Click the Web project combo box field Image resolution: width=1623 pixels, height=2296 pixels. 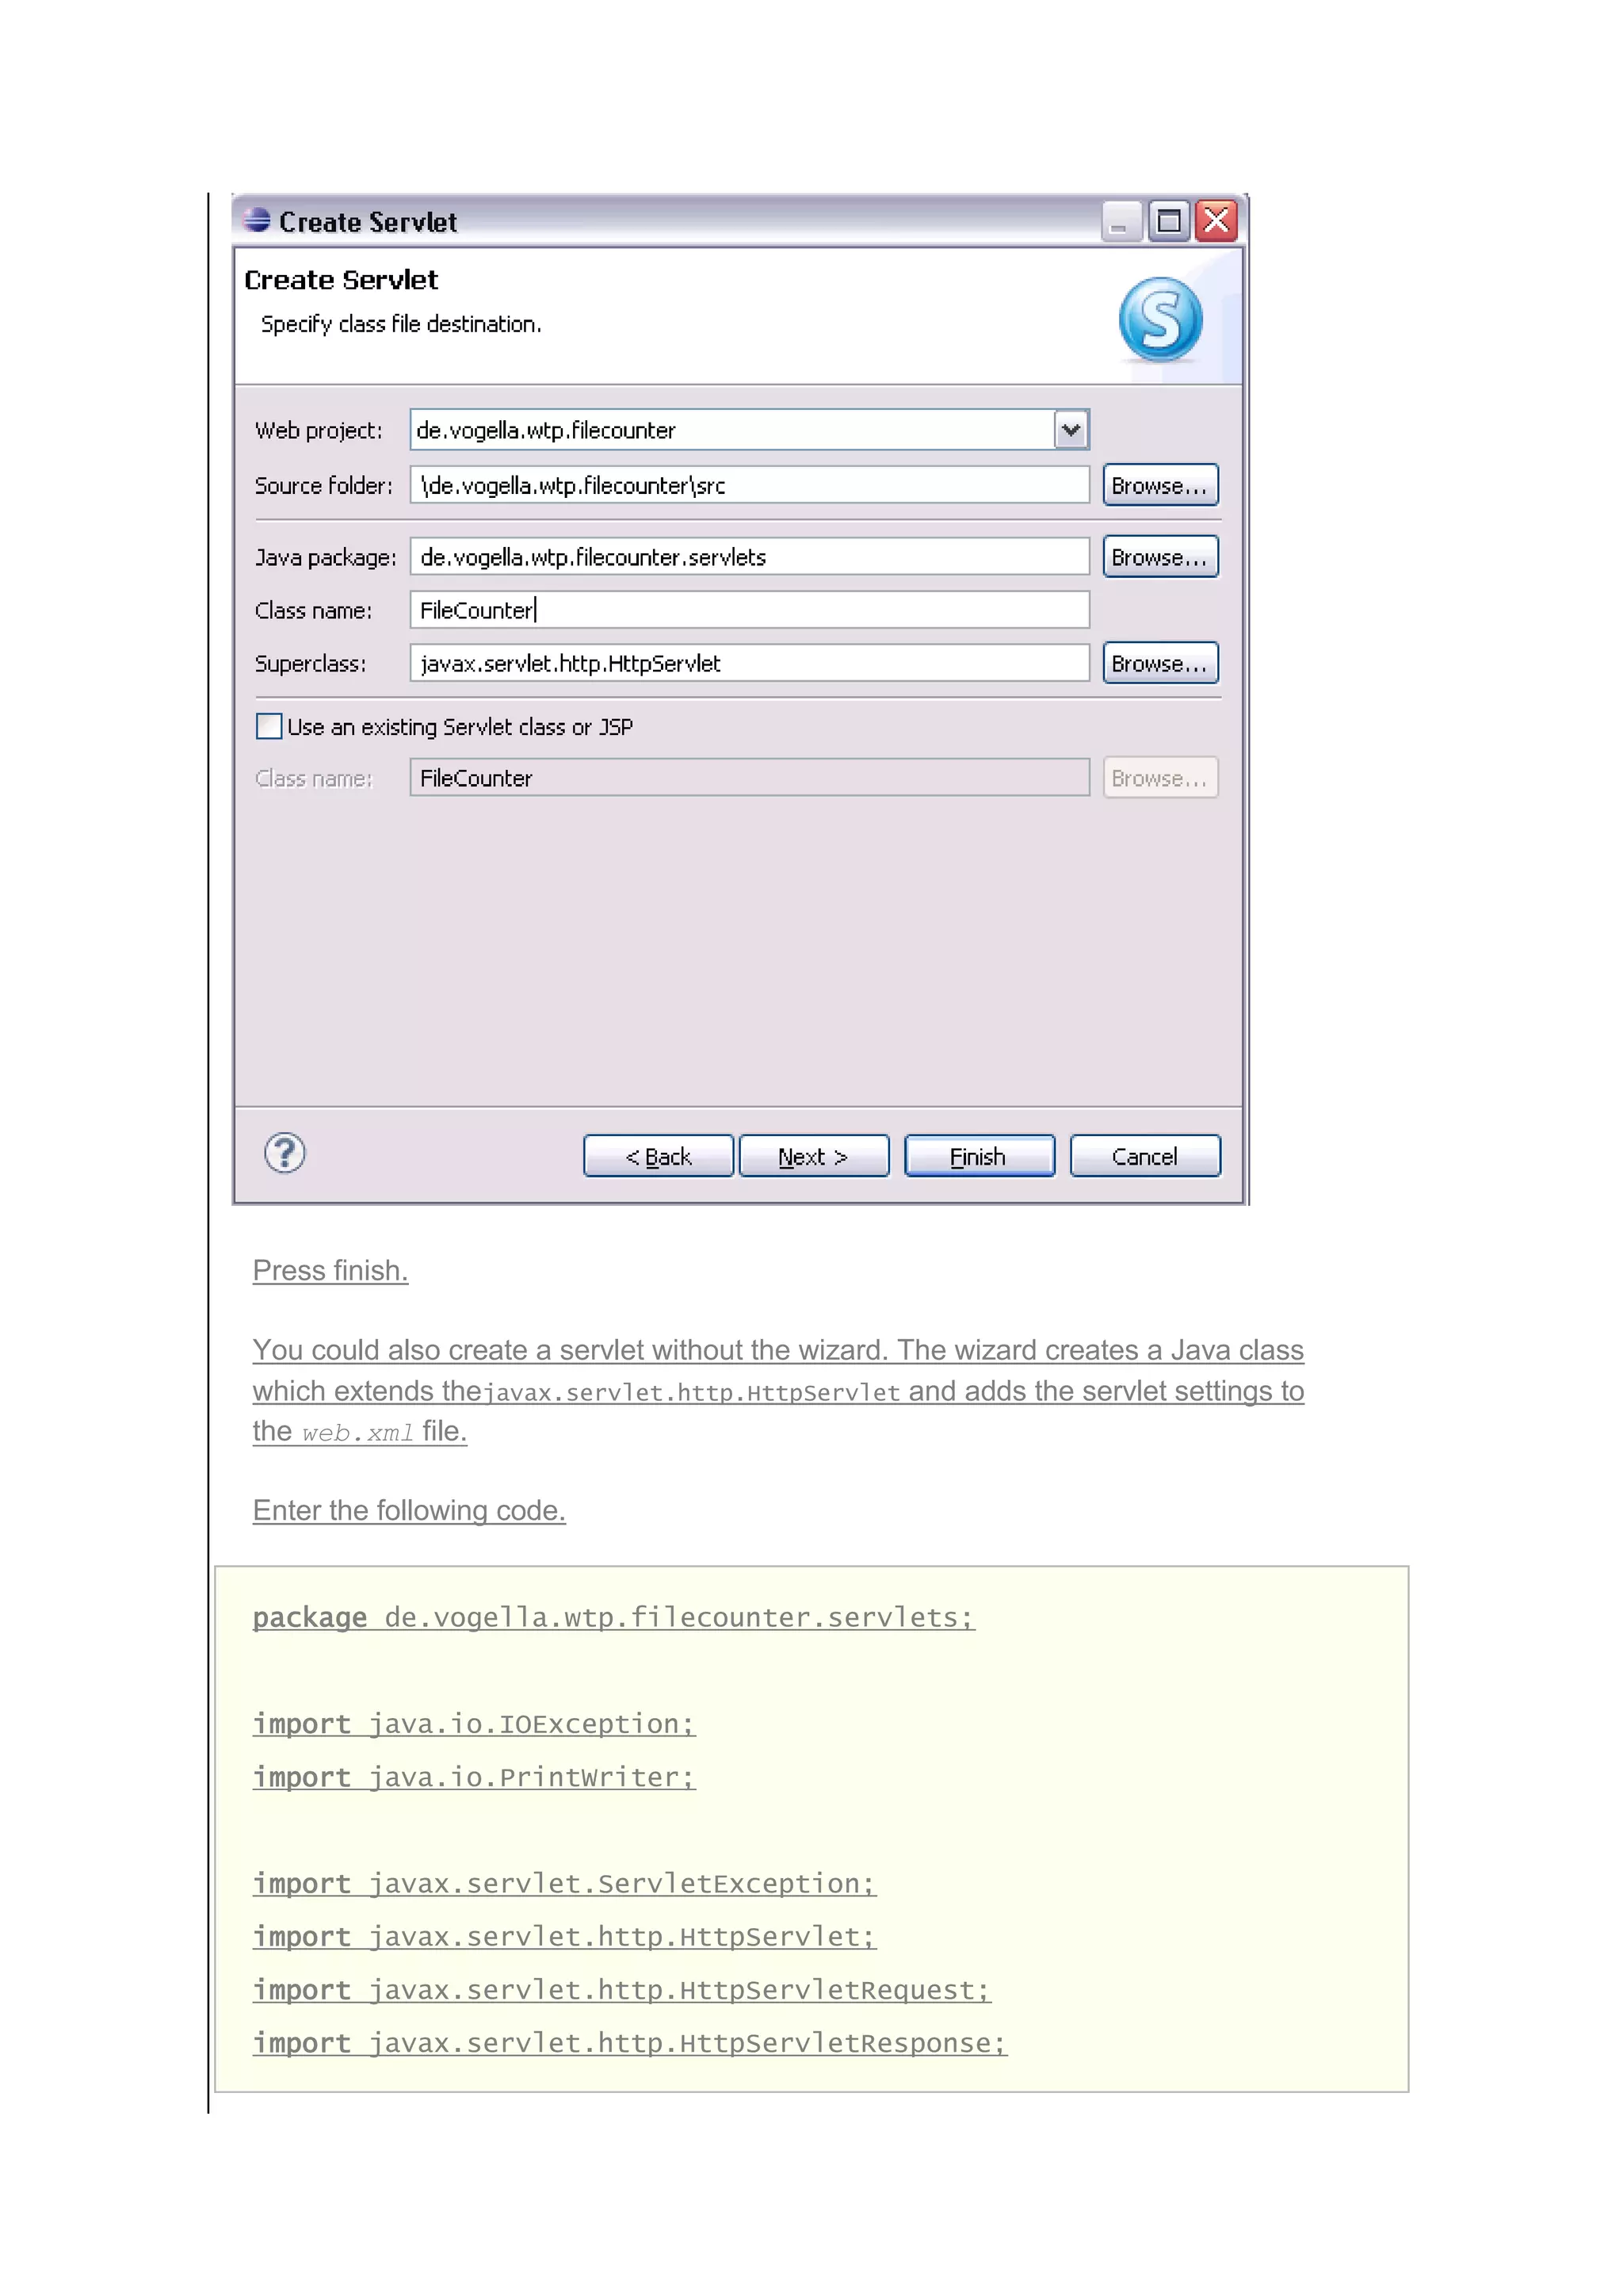[731, 430]
